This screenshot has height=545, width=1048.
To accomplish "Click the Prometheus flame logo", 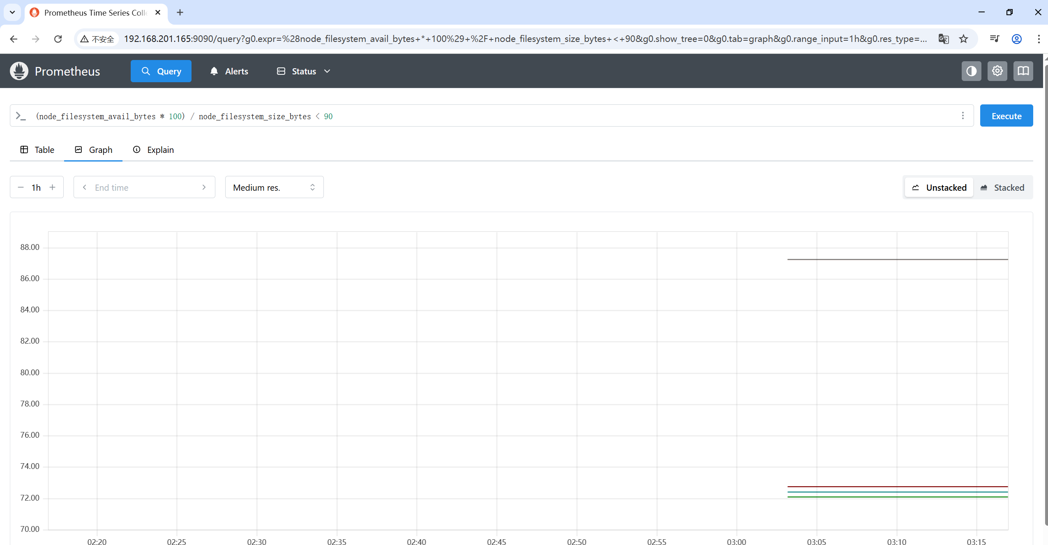I will [x=19, y=71].
